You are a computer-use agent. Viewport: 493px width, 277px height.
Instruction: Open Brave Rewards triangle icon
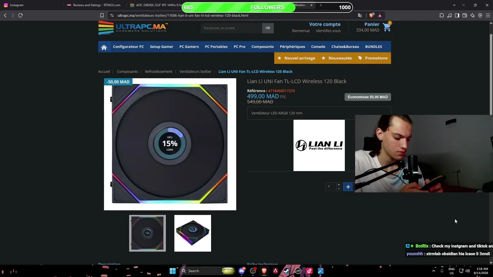coord(380,15)
